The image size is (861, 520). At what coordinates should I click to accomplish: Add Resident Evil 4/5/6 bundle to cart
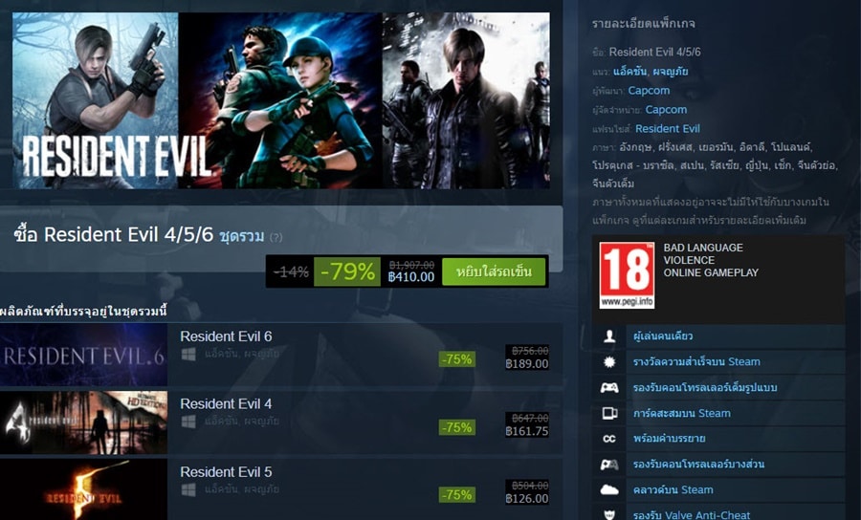(494, 272)
